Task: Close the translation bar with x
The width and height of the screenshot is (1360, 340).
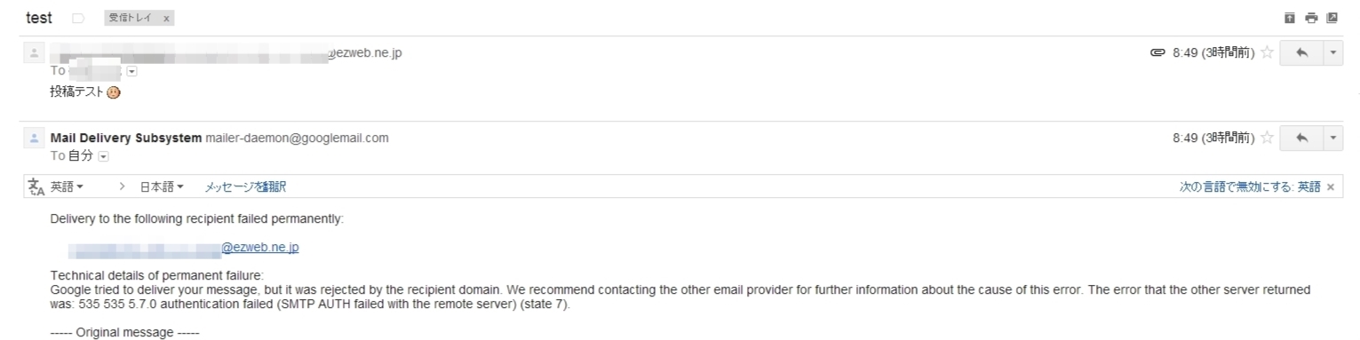Action: (x=1330, y=186)
